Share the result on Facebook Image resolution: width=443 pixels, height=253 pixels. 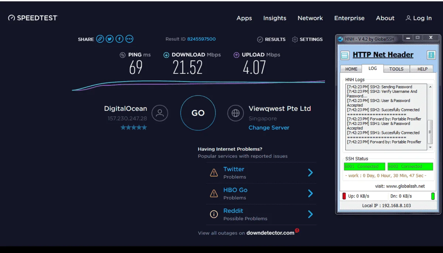click(x=119, y=39)
